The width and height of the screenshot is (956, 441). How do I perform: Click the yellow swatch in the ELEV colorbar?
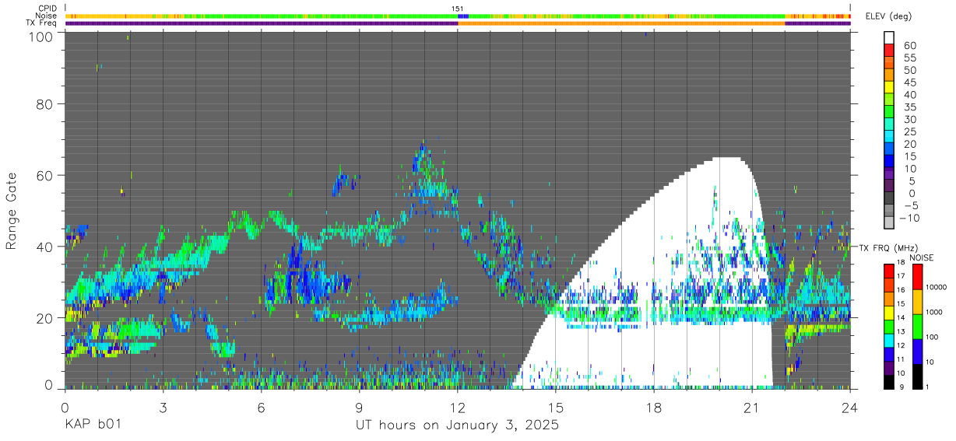889,87
